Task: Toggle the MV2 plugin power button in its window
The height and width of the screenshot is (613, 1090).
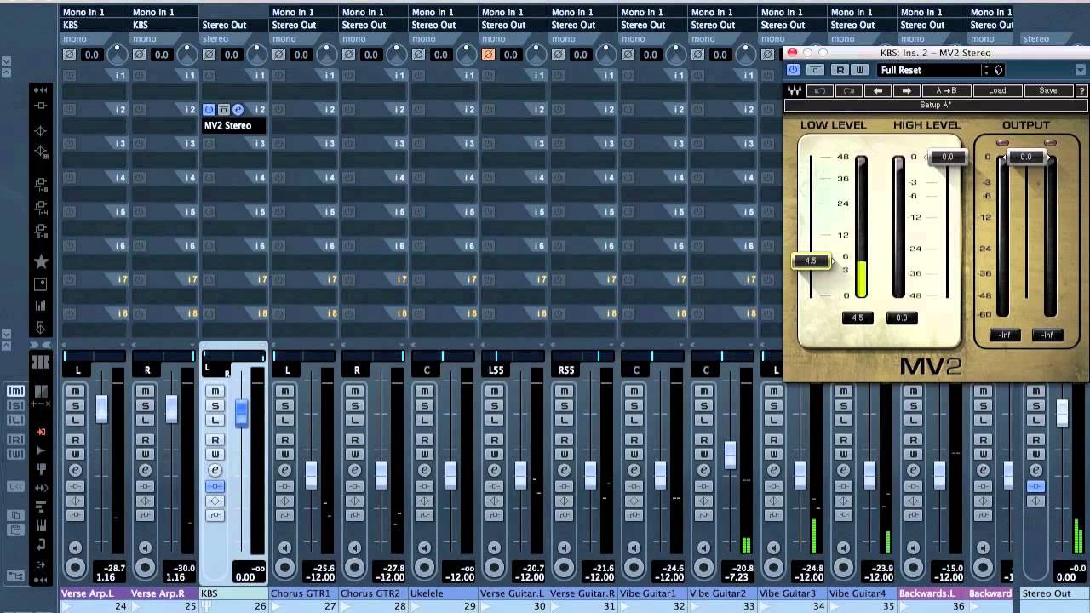Action: click(x=793, y=70)
